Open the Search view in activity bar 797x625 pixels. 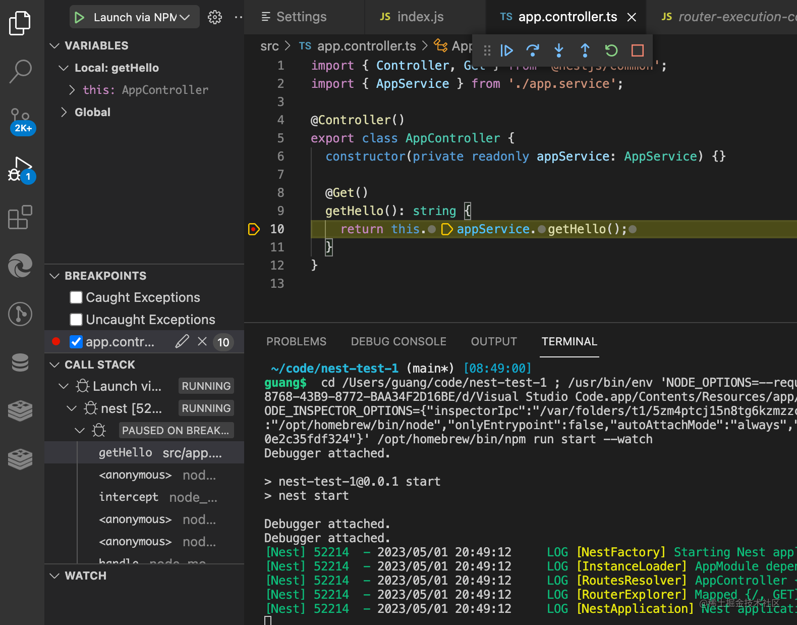click(x=20, y=71)
